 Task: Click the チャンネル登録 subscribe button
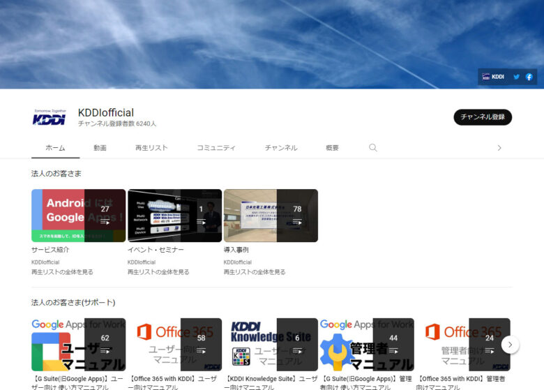(x=483, y=117)
